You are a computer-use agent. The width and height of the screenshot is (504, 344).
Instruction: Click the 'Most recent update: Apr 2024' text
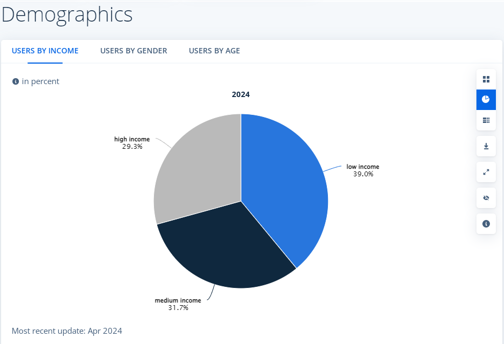tap(67, 331)
